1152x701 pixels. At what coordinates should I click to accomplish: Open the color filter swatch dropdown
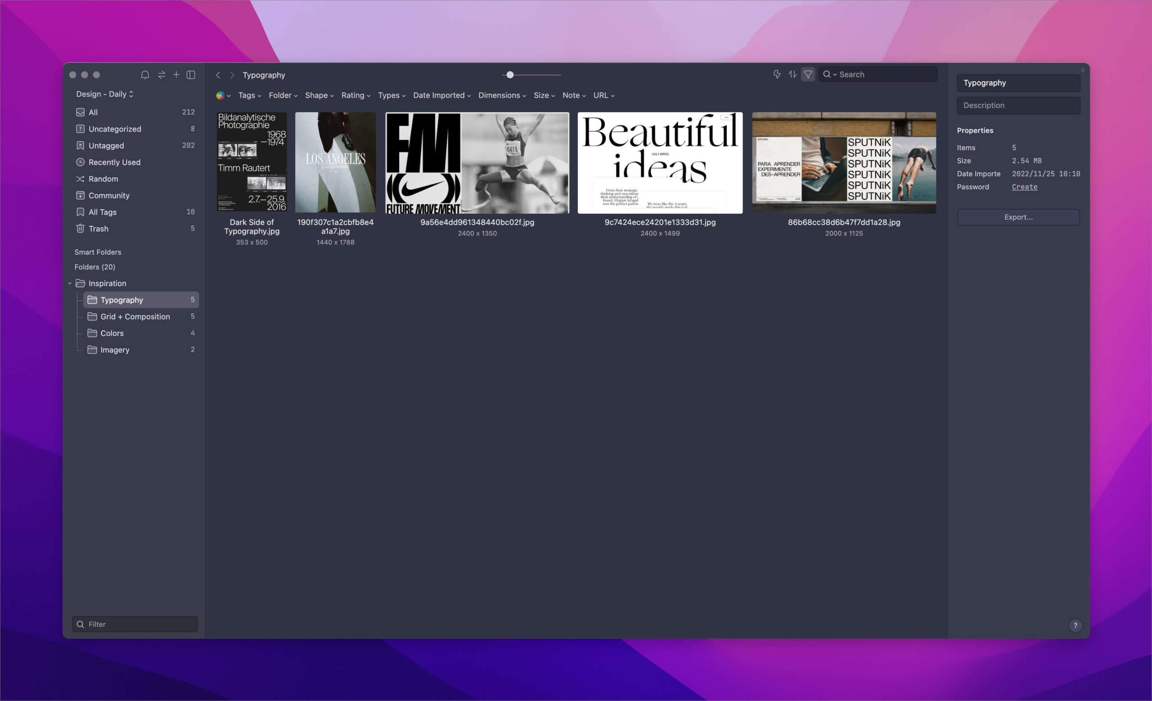coord(223,95)
